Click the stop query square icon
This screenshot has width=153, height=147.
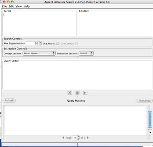(77, 92)
